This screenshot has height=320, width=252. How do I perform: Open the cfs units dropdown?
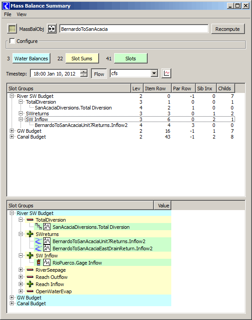(x=154, y=73)
